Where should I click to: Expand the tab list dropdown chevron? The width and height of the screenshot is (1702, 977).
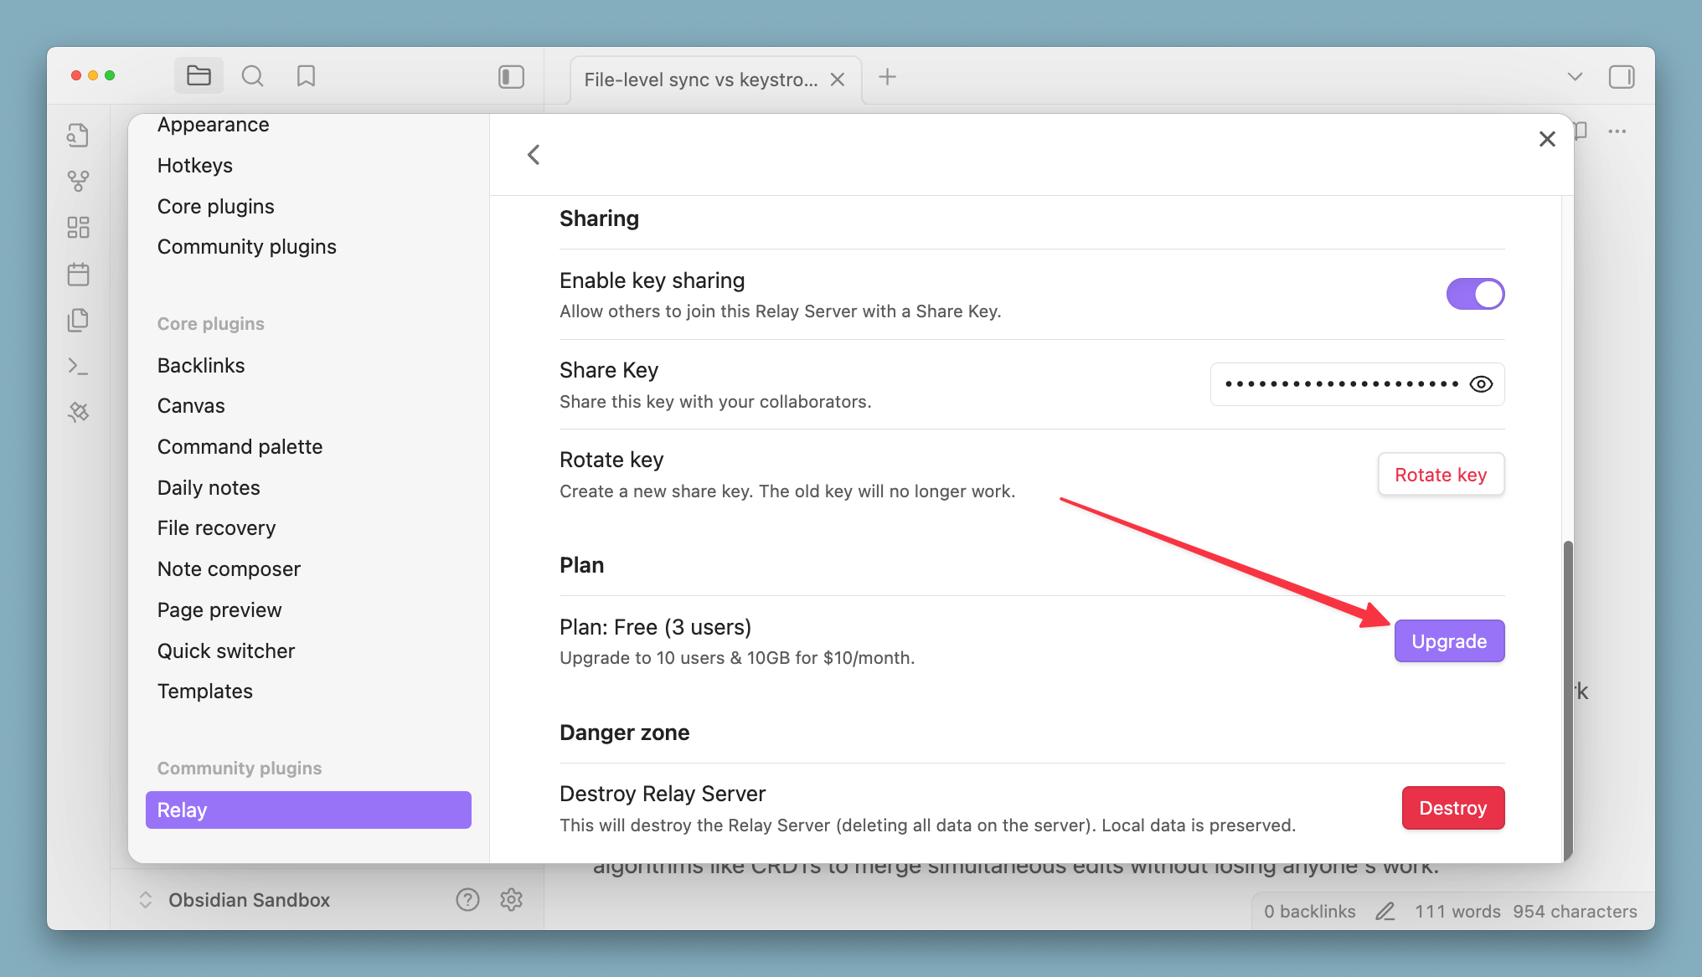(x=1575, y=77)
